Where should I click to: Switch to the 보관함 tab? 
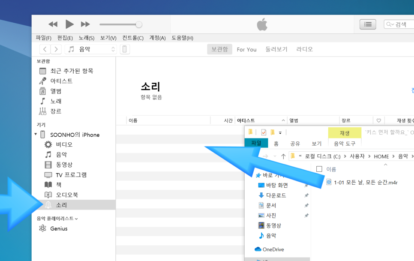220,49
